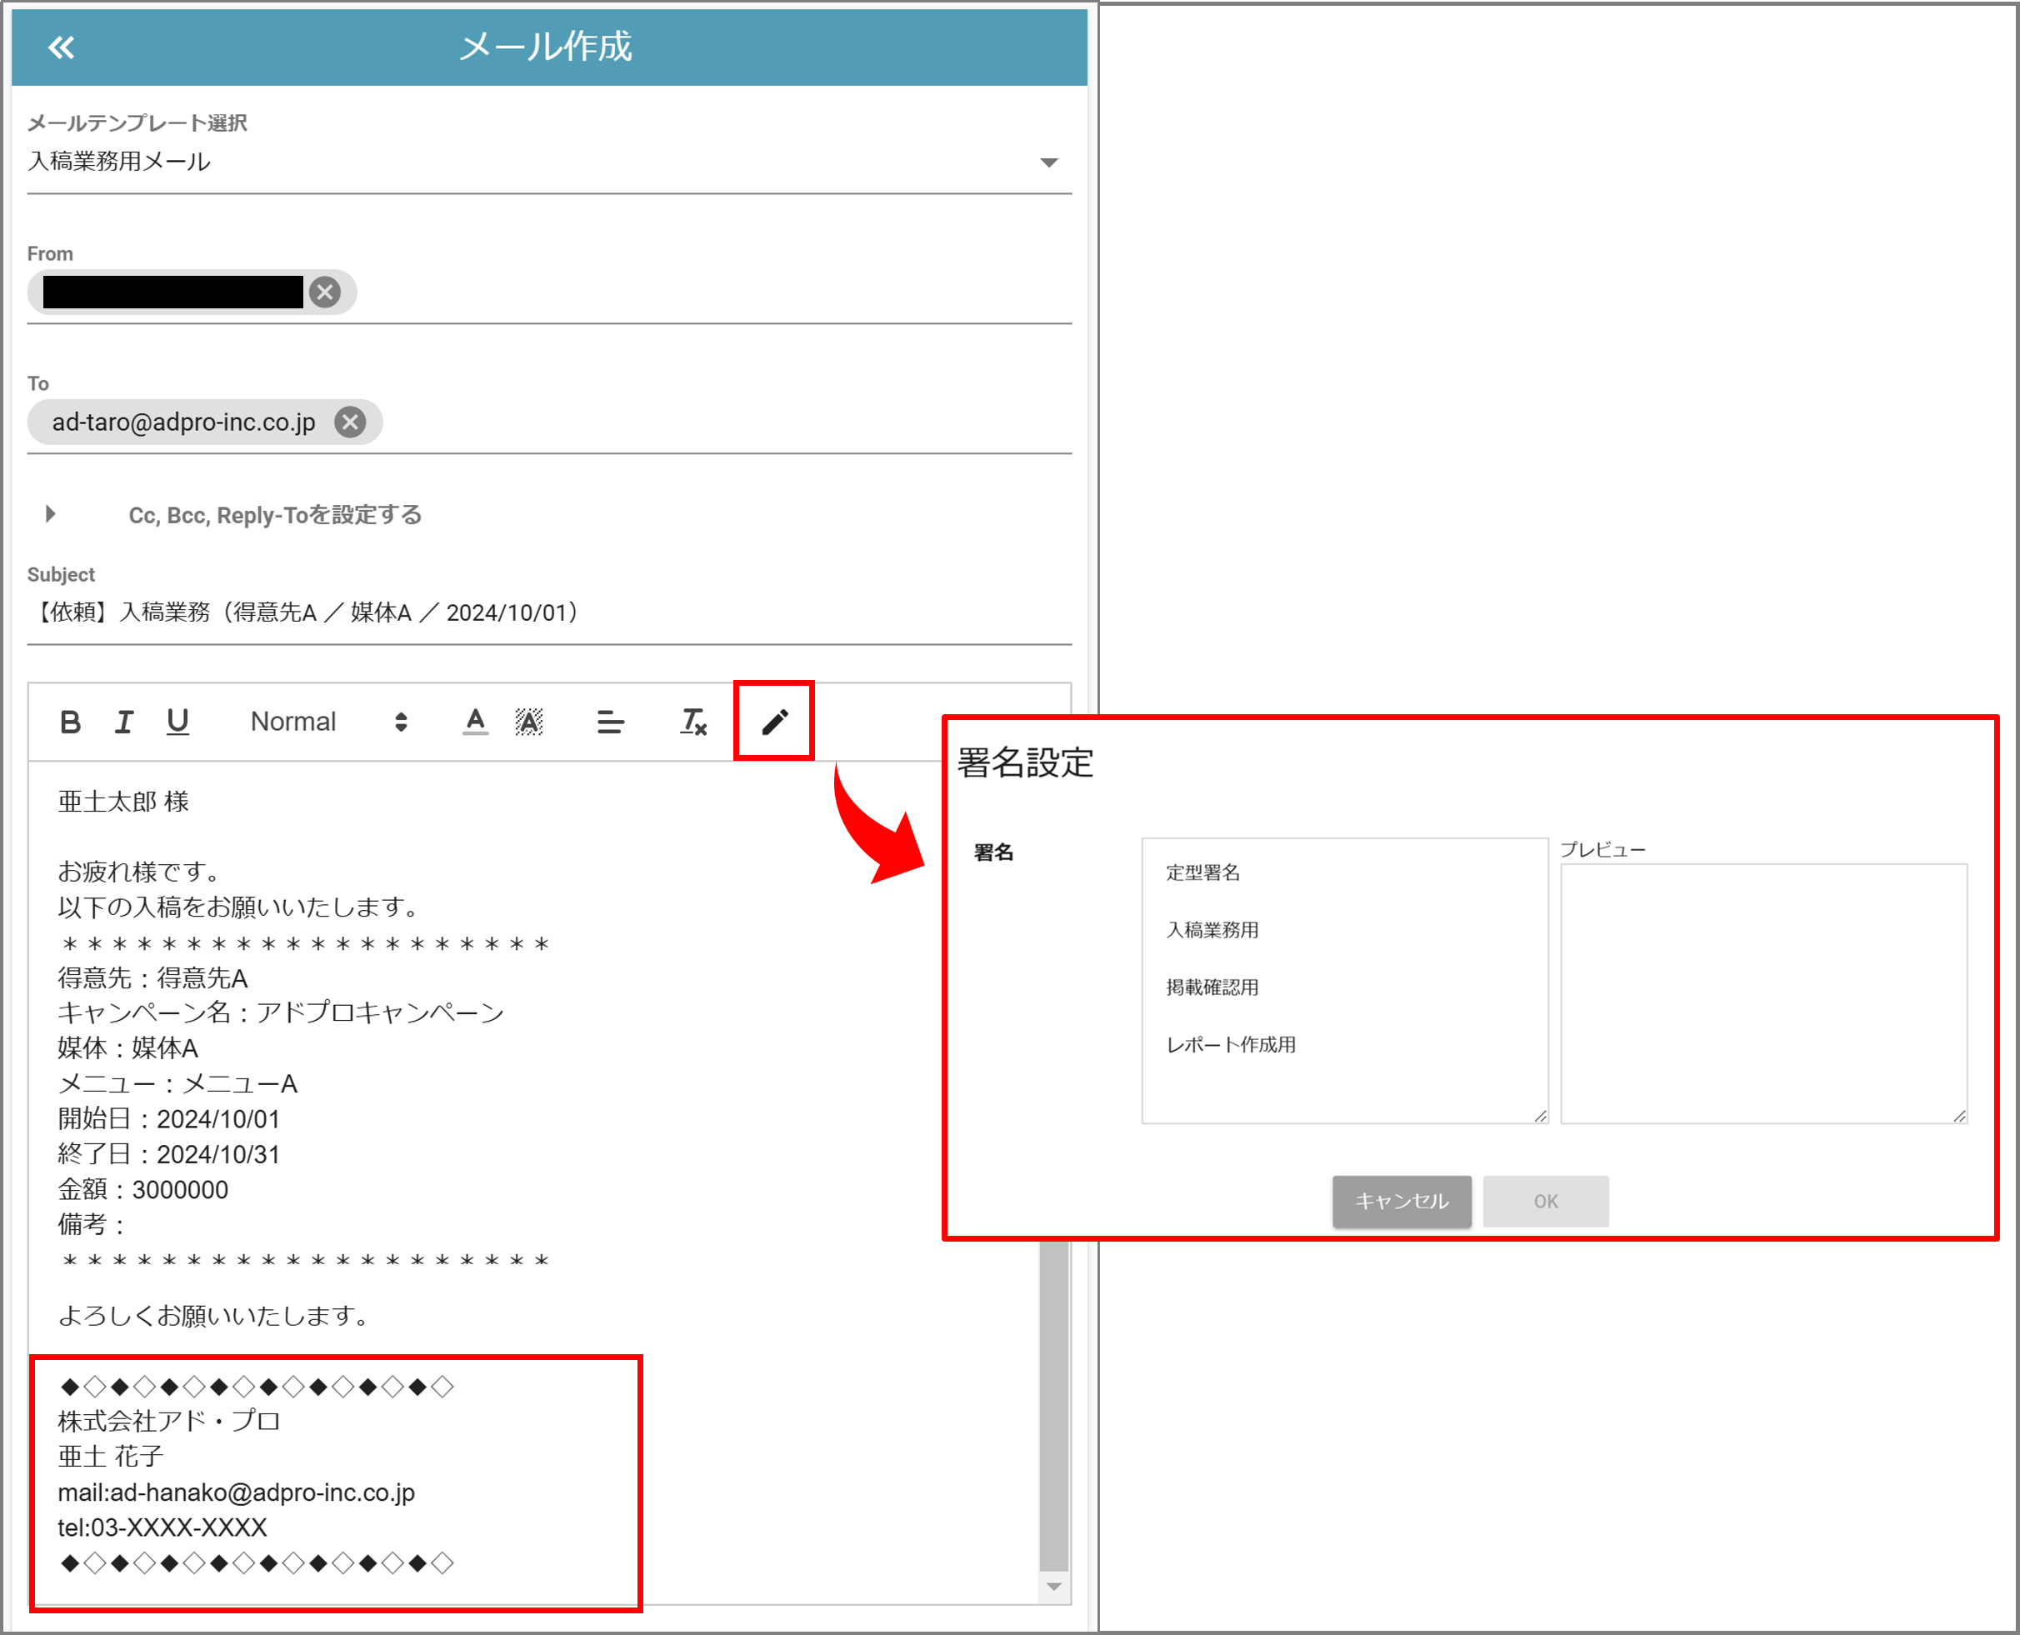Click the キャンペーン名 line in body
The image size is (2020, 1635).
click(282, 1012)
